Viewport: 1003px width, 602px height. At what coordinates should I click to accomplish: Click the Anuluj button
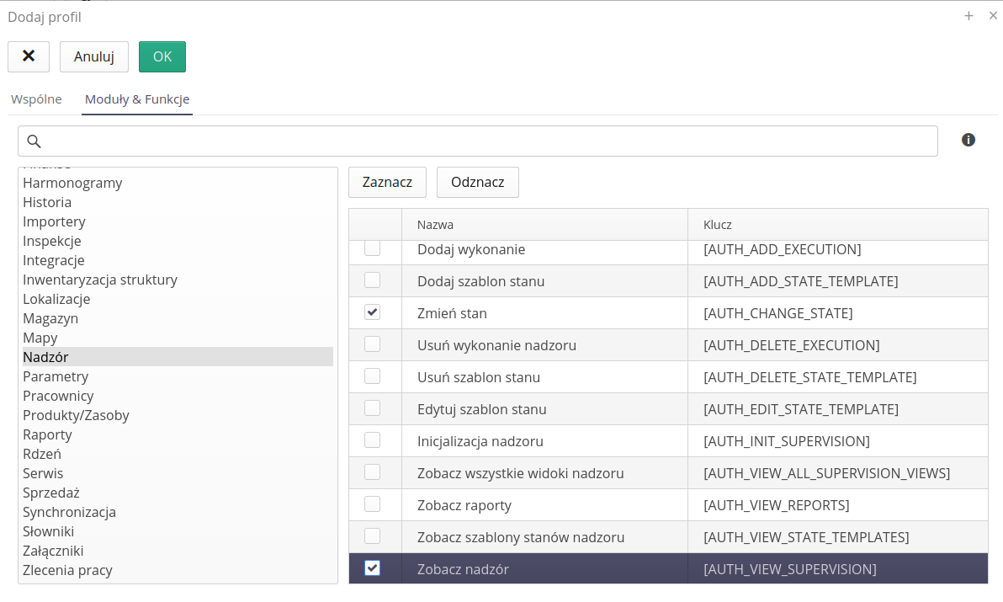(x=94, y=56)
